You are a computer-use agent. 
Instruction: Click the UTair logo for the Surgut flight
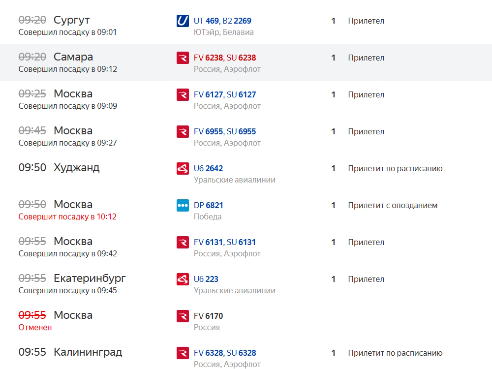183,21
